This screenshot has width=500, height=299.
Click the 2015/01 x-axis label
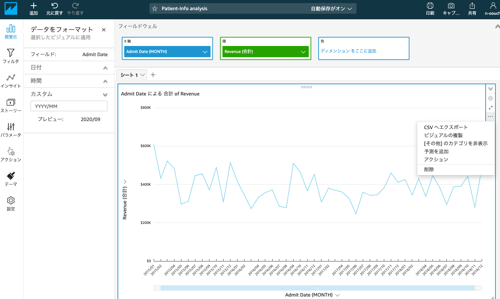point(150,270)
